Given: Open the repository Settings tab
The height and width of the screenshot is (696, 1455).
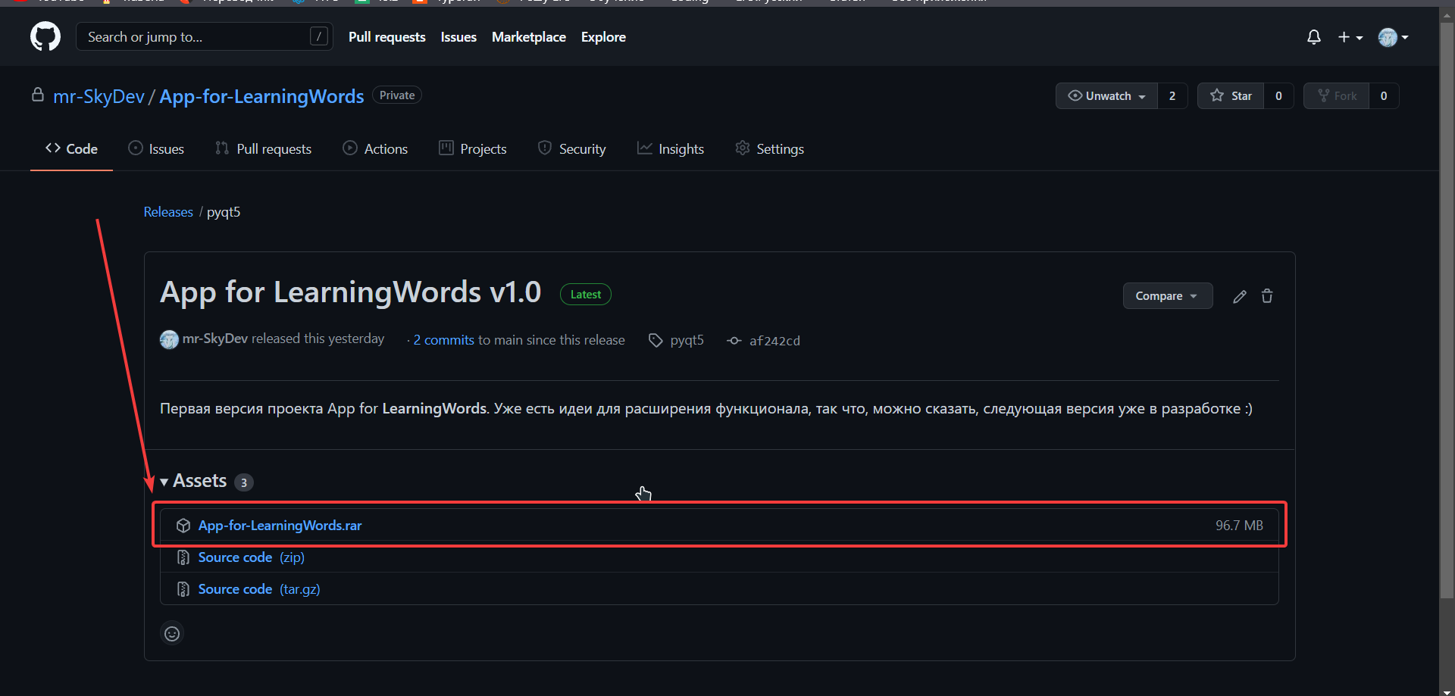Looking at the screenshot, I should 769,149.
